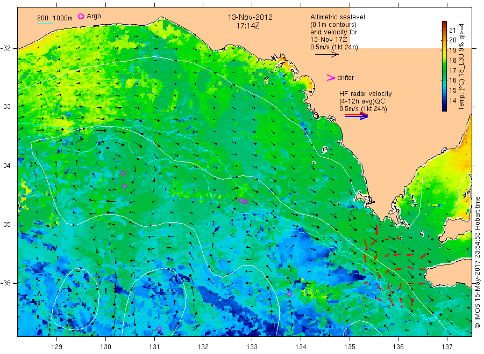Click the '(4-12h avg)QC' label
Screen dimensions: 484x354
(362, 101)
